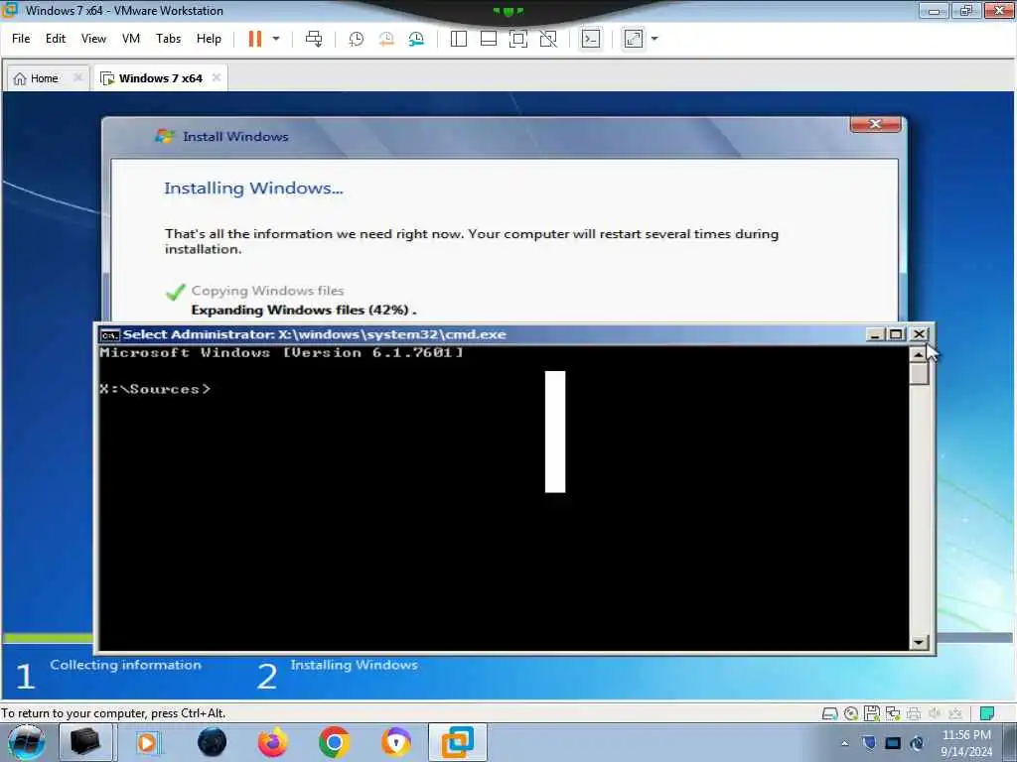The height and width of the screenshot is (762, 1017).
Task: Restore down the VMware Workstation window
Action: click(x=966, y=10)
